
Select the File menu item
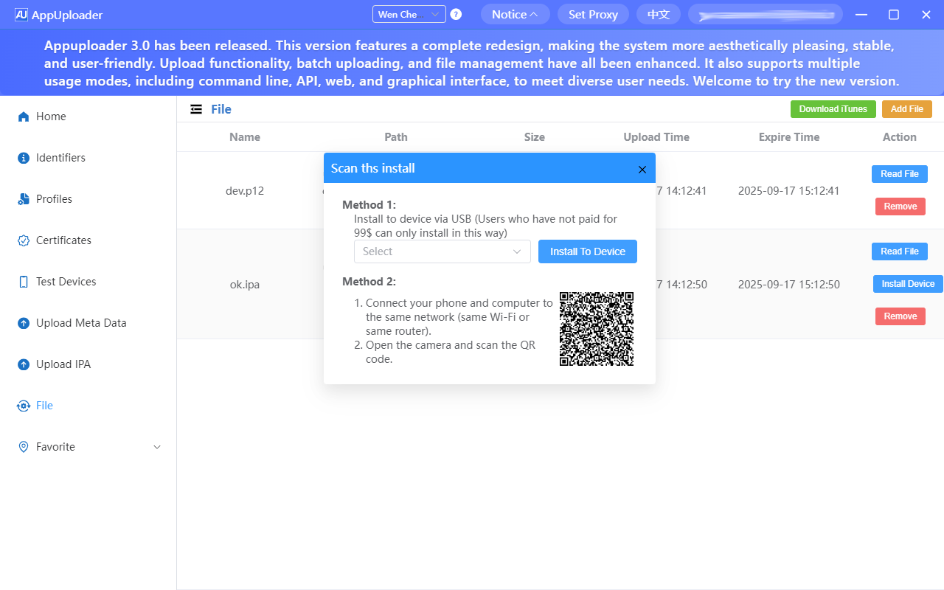[88, 406]
